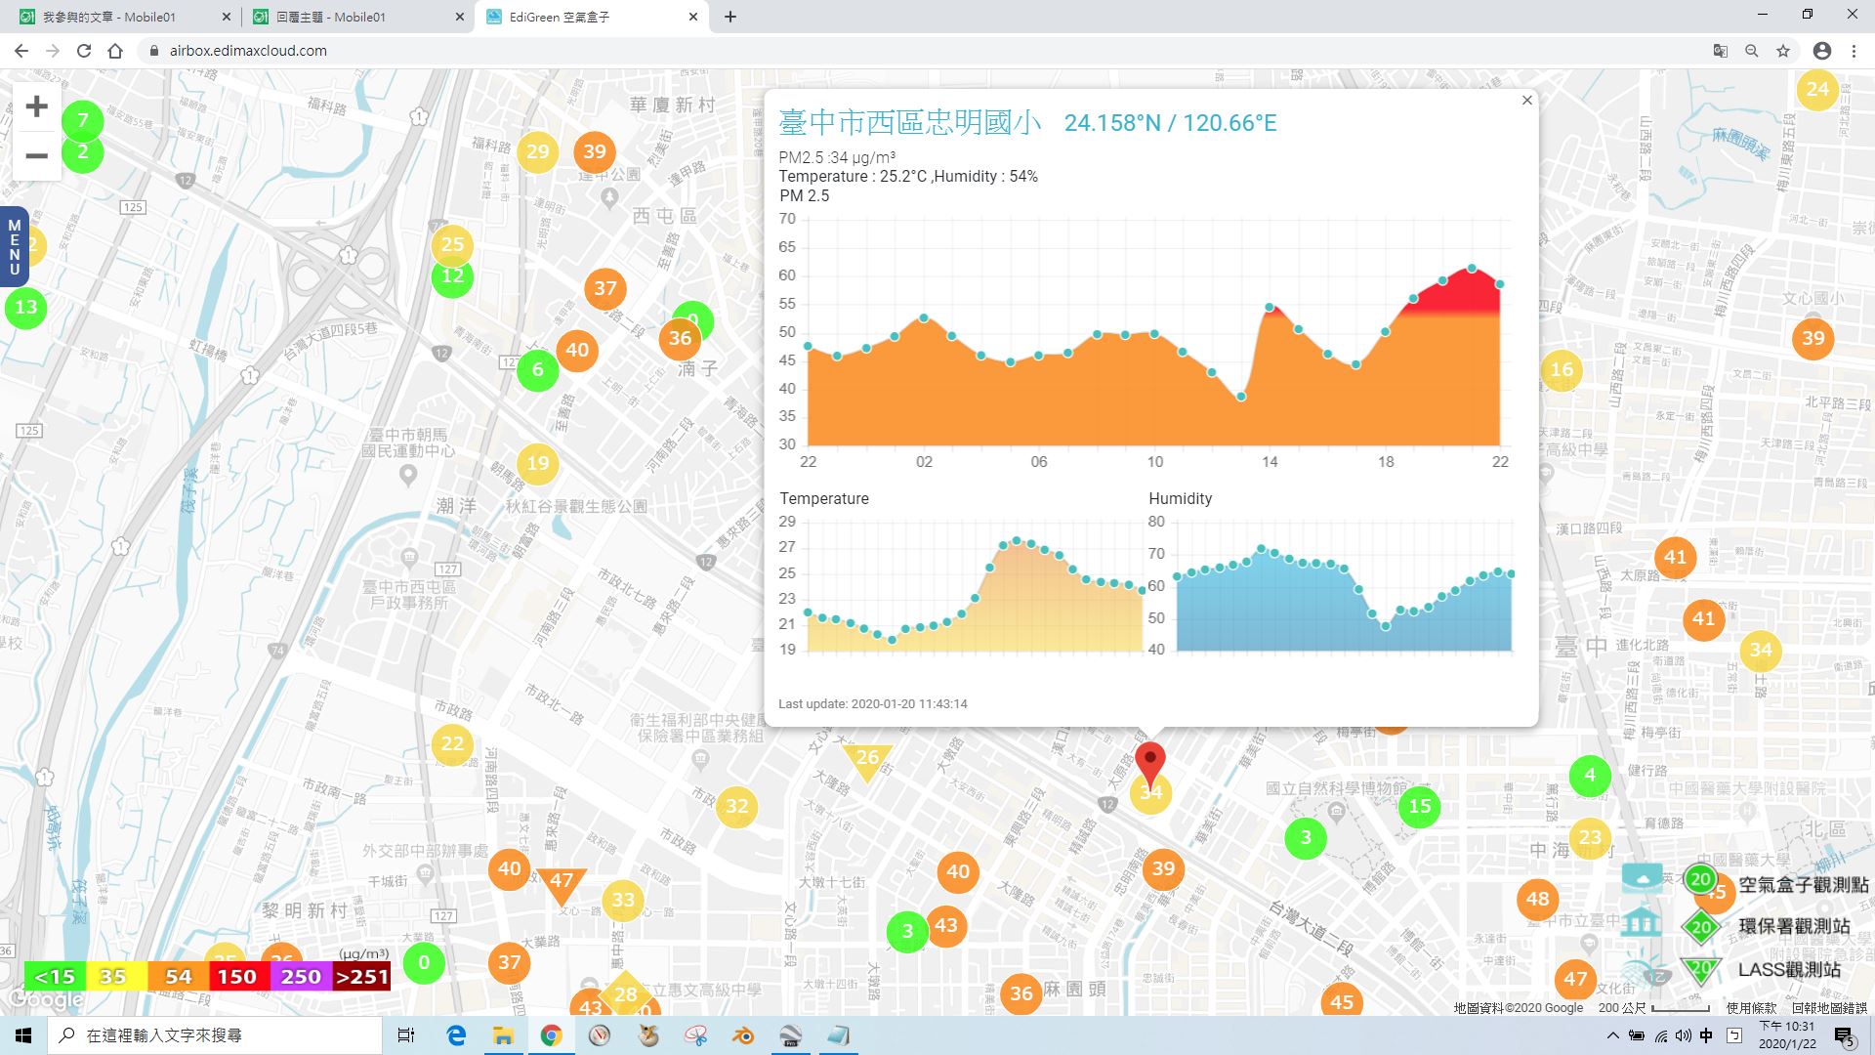Reload the current page
Image resolution: width=1875 pixels, height=1055 pixels.
coord(84,51)
